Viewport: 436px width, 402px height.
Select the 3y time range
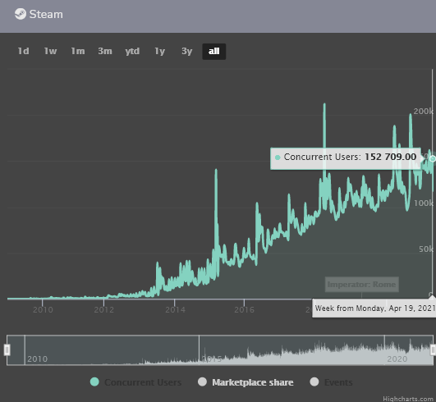(x=186, y=51)
